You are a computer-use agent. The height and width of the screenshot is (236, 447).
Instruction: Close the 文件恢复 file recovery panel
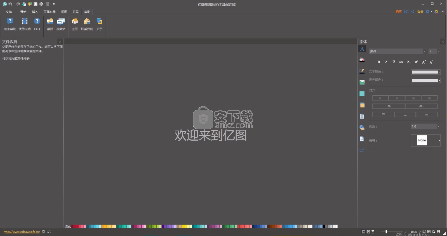pyautogui.click(x=60, y=42)
